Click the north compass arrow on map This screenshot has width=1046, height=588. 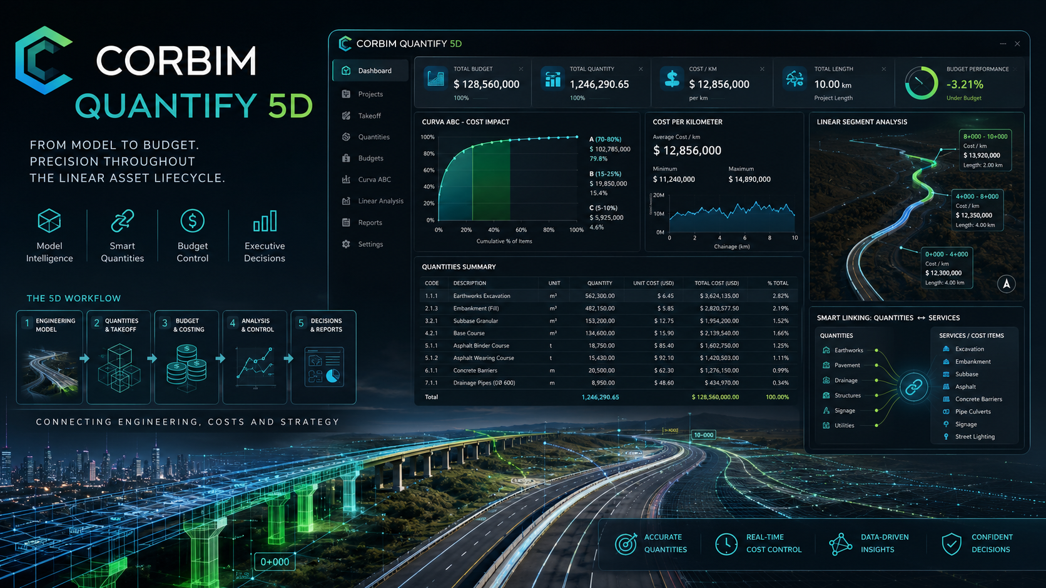[1006, 284]
